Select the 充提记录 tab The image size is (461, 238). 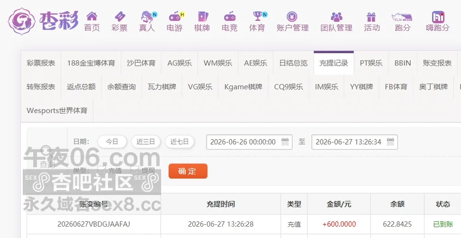[x=334, y=63]
